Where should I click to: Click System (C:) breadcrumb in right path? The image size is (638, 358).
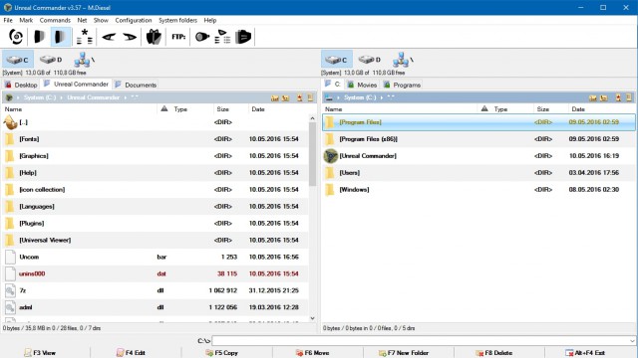(360, 97)
